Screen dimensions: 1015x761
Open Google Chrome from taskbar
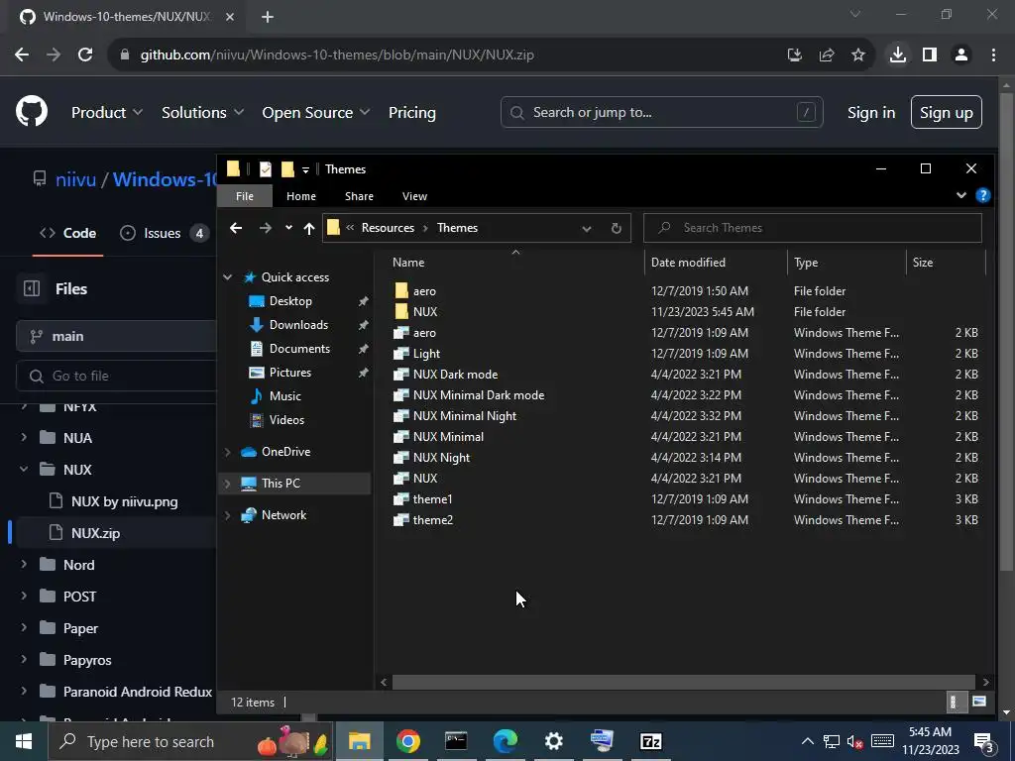click(407, 741)
